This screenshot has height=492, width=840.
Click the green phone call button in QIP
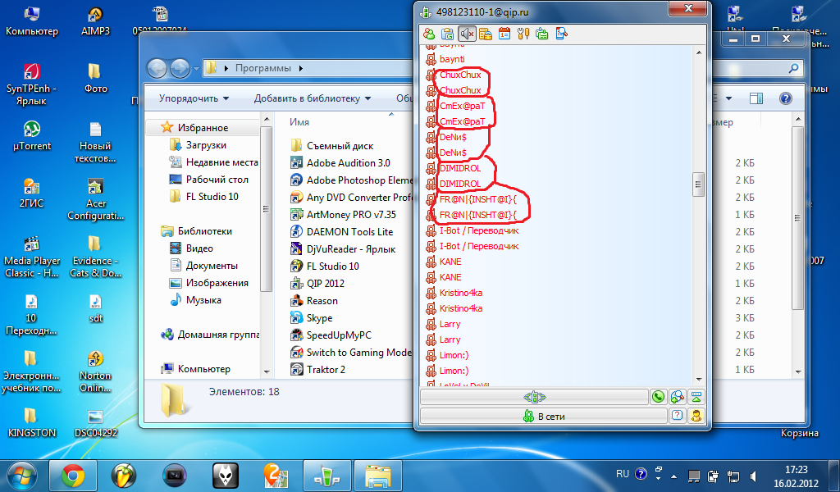click(658, 397)
